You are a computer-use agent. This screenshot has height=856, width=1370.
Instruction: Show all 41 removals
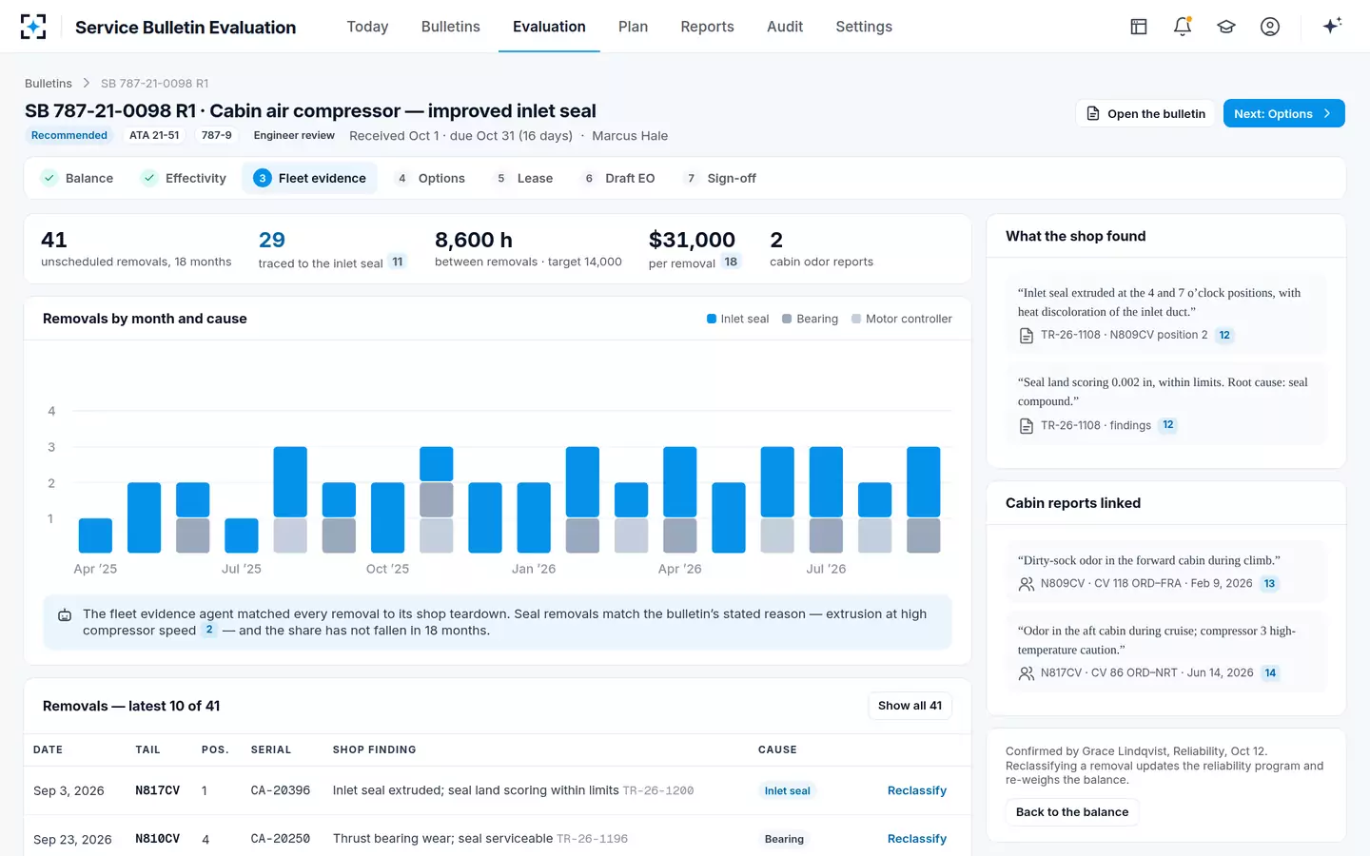click(x=910, y=706)
